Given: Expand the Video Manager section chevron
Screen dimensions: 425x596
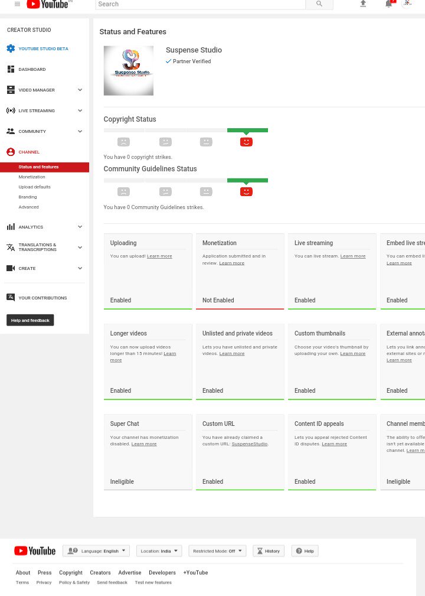Looking at the screenshot, I should 80,90.
